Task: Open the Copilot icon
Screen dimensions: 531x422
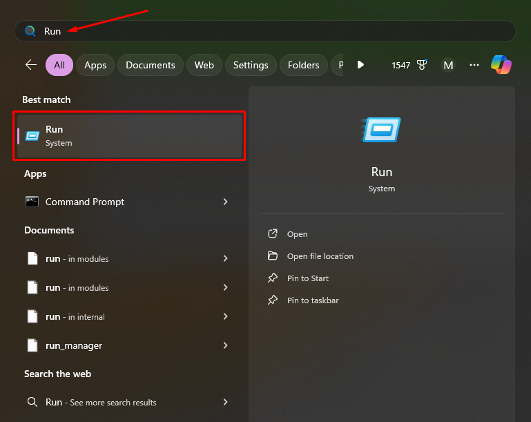Action: tap(501, 65)
